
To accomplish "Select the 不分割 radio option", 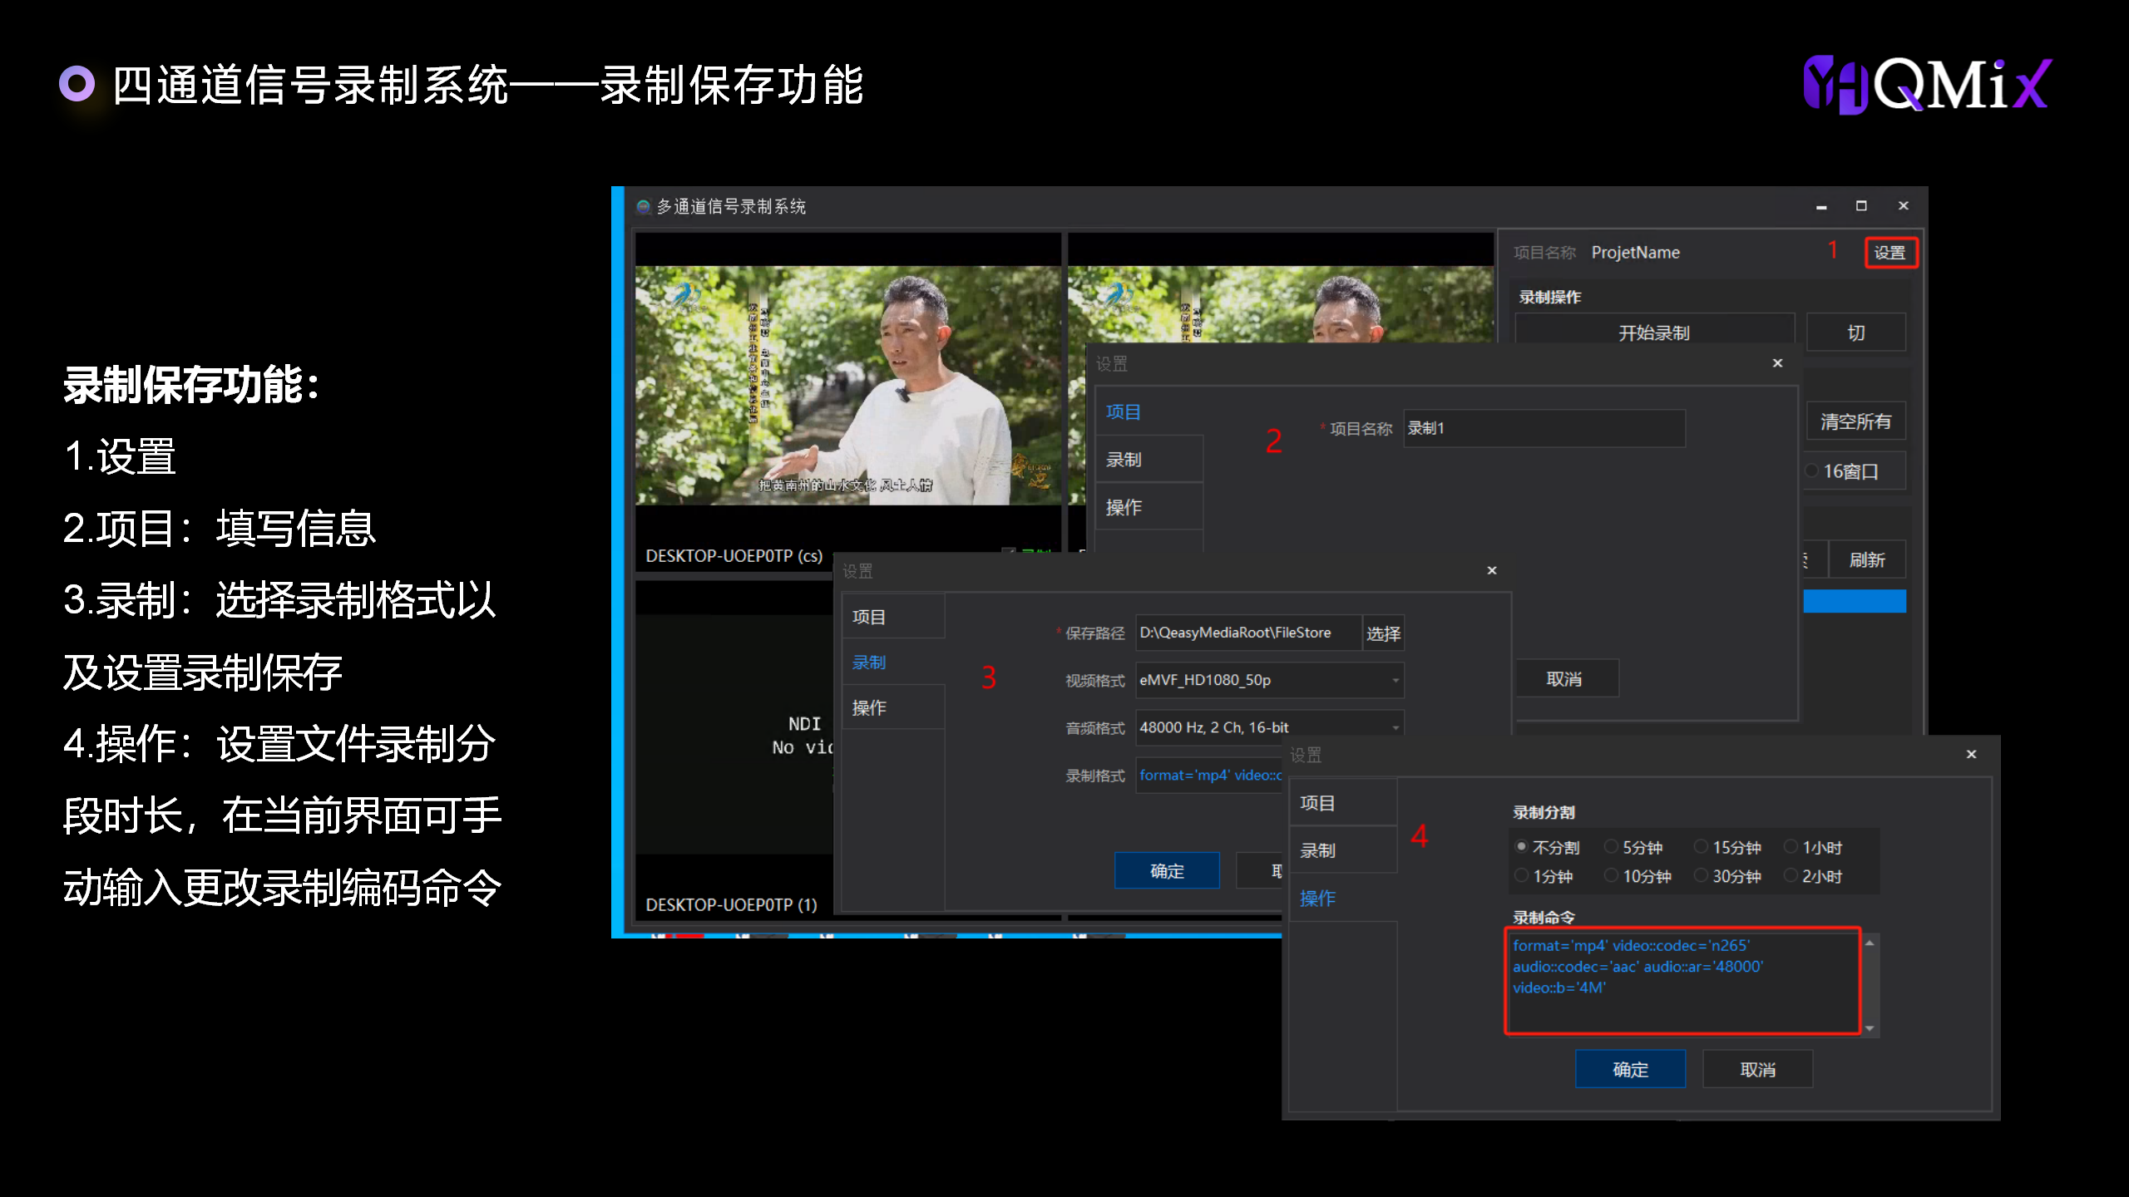I will click(x=1522, y=847).
